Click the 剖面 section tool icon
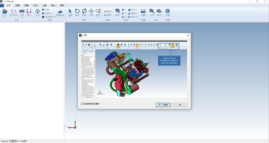 click(x=117, y=11)
